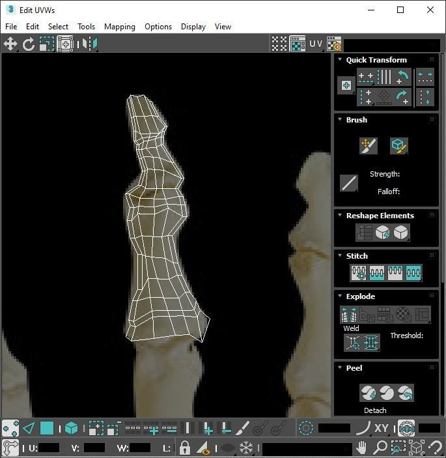
Task: Click Weld Selected Subobjects icon
Action: 370,342
